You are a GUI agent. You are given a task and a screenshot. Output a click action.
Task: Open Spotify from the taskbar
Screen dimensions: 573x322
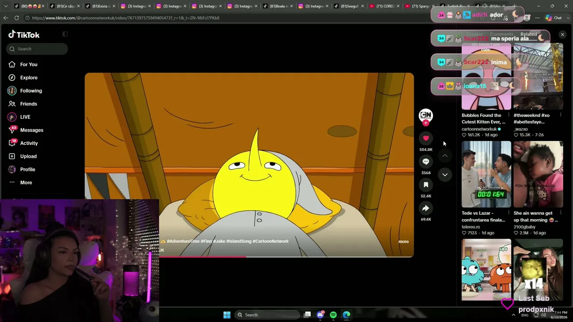click(x=333, y=315)
